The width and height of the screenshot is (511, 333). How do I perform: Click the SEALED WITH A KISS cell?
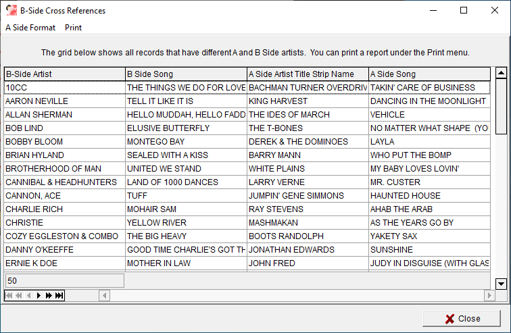(x=186, y=155)
